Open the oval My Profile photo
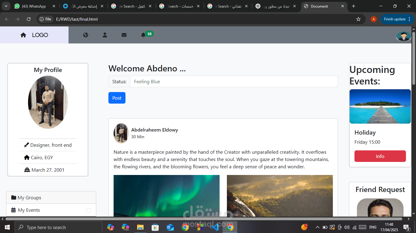This screenshot has width=416, height=233. [x=48, y=102]
